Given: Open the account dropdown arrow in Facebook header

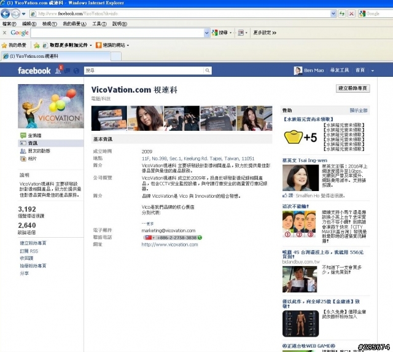Looking at the screenshot, I should coord(373,71).
